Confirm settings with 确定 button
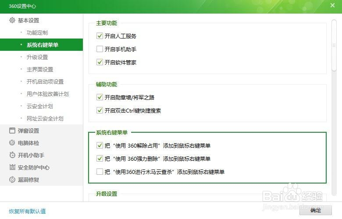The image size is (342, 219). 316,210
